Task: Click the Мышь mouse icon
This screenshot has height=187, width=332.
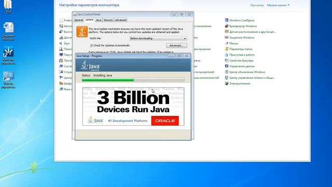Action: (227, 43)
